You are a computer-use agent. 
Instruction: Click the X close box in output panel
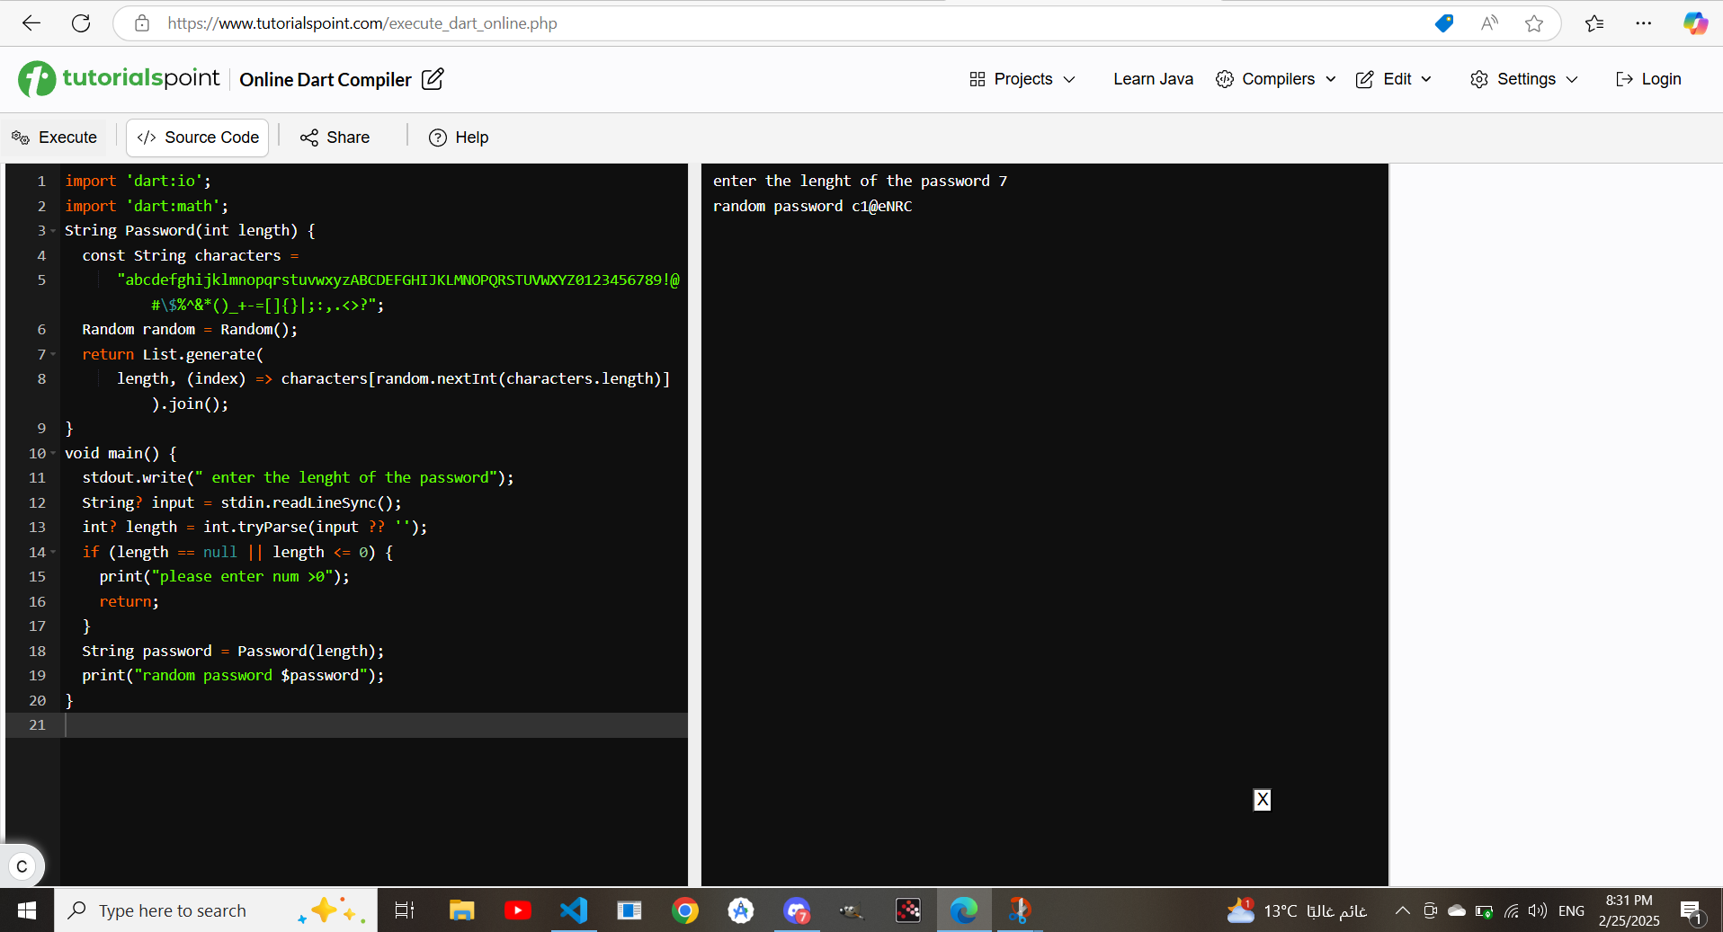pos(1263,800)
